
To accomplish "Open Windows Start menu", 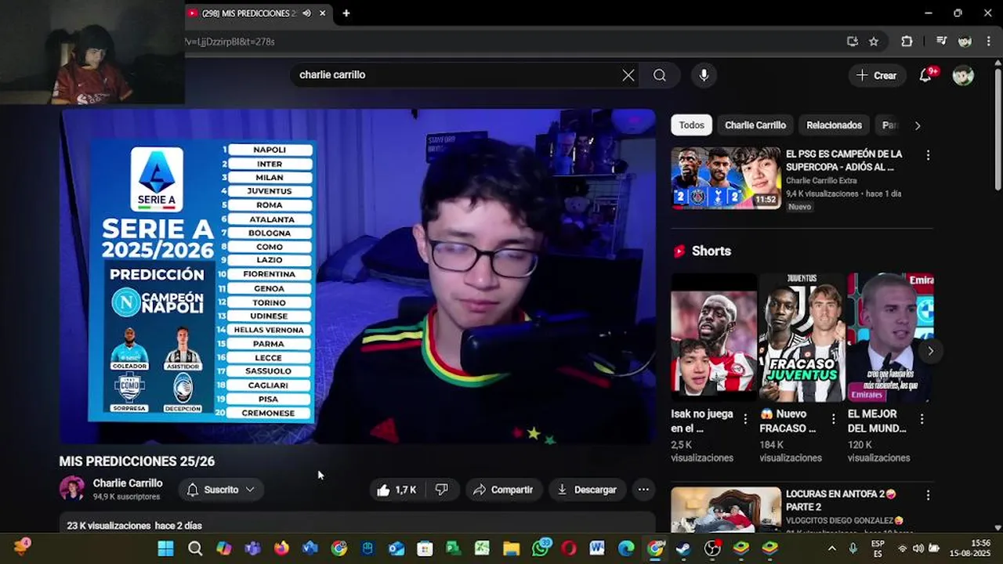I will [166, 548].
